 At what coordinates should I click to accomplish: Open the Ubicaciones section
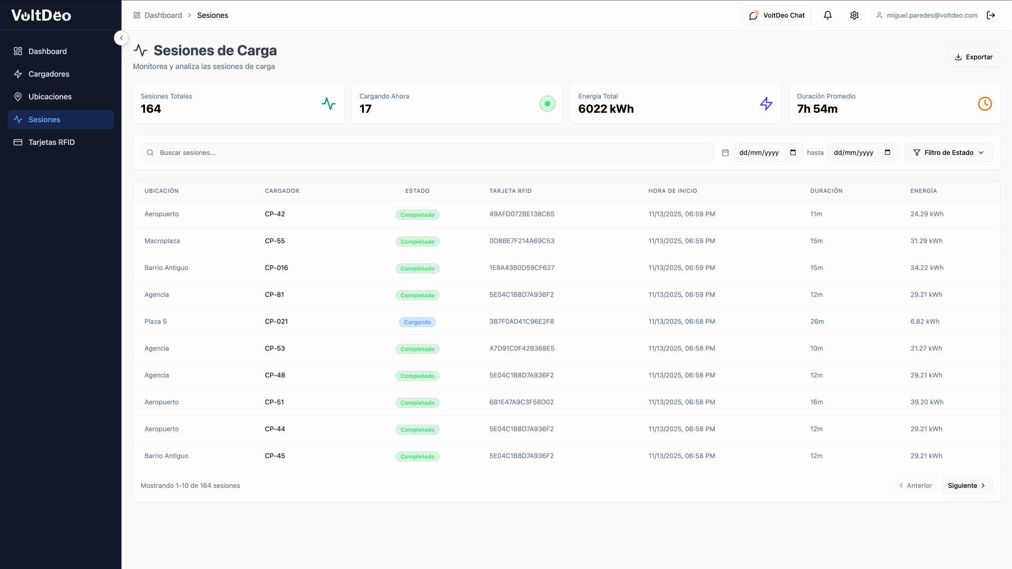coord(61,96)
